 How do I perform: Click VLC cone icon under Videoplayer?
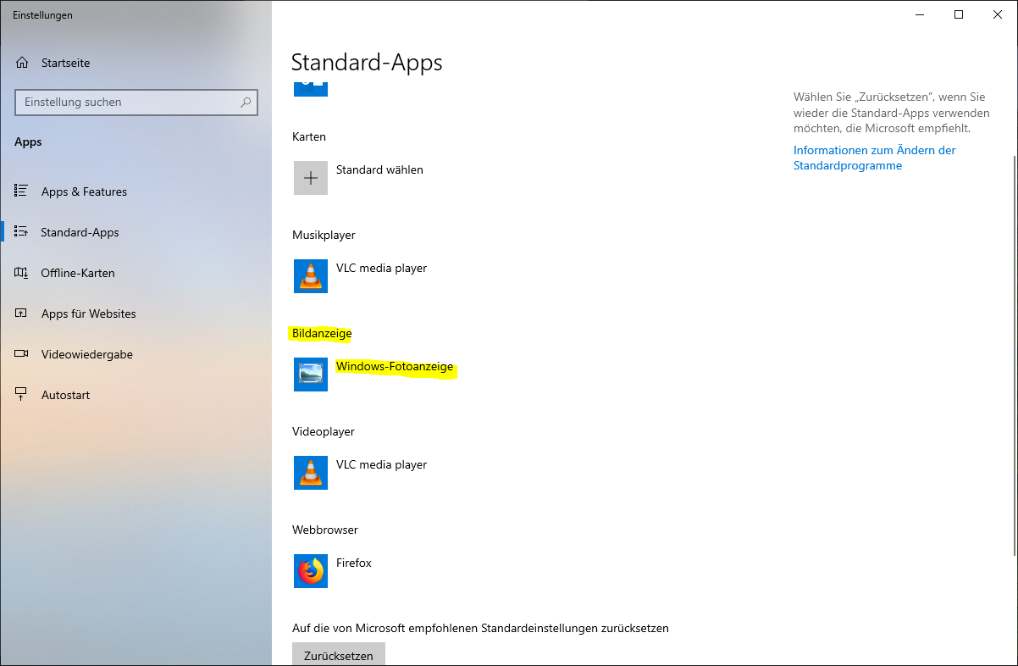tap(311, 473)
